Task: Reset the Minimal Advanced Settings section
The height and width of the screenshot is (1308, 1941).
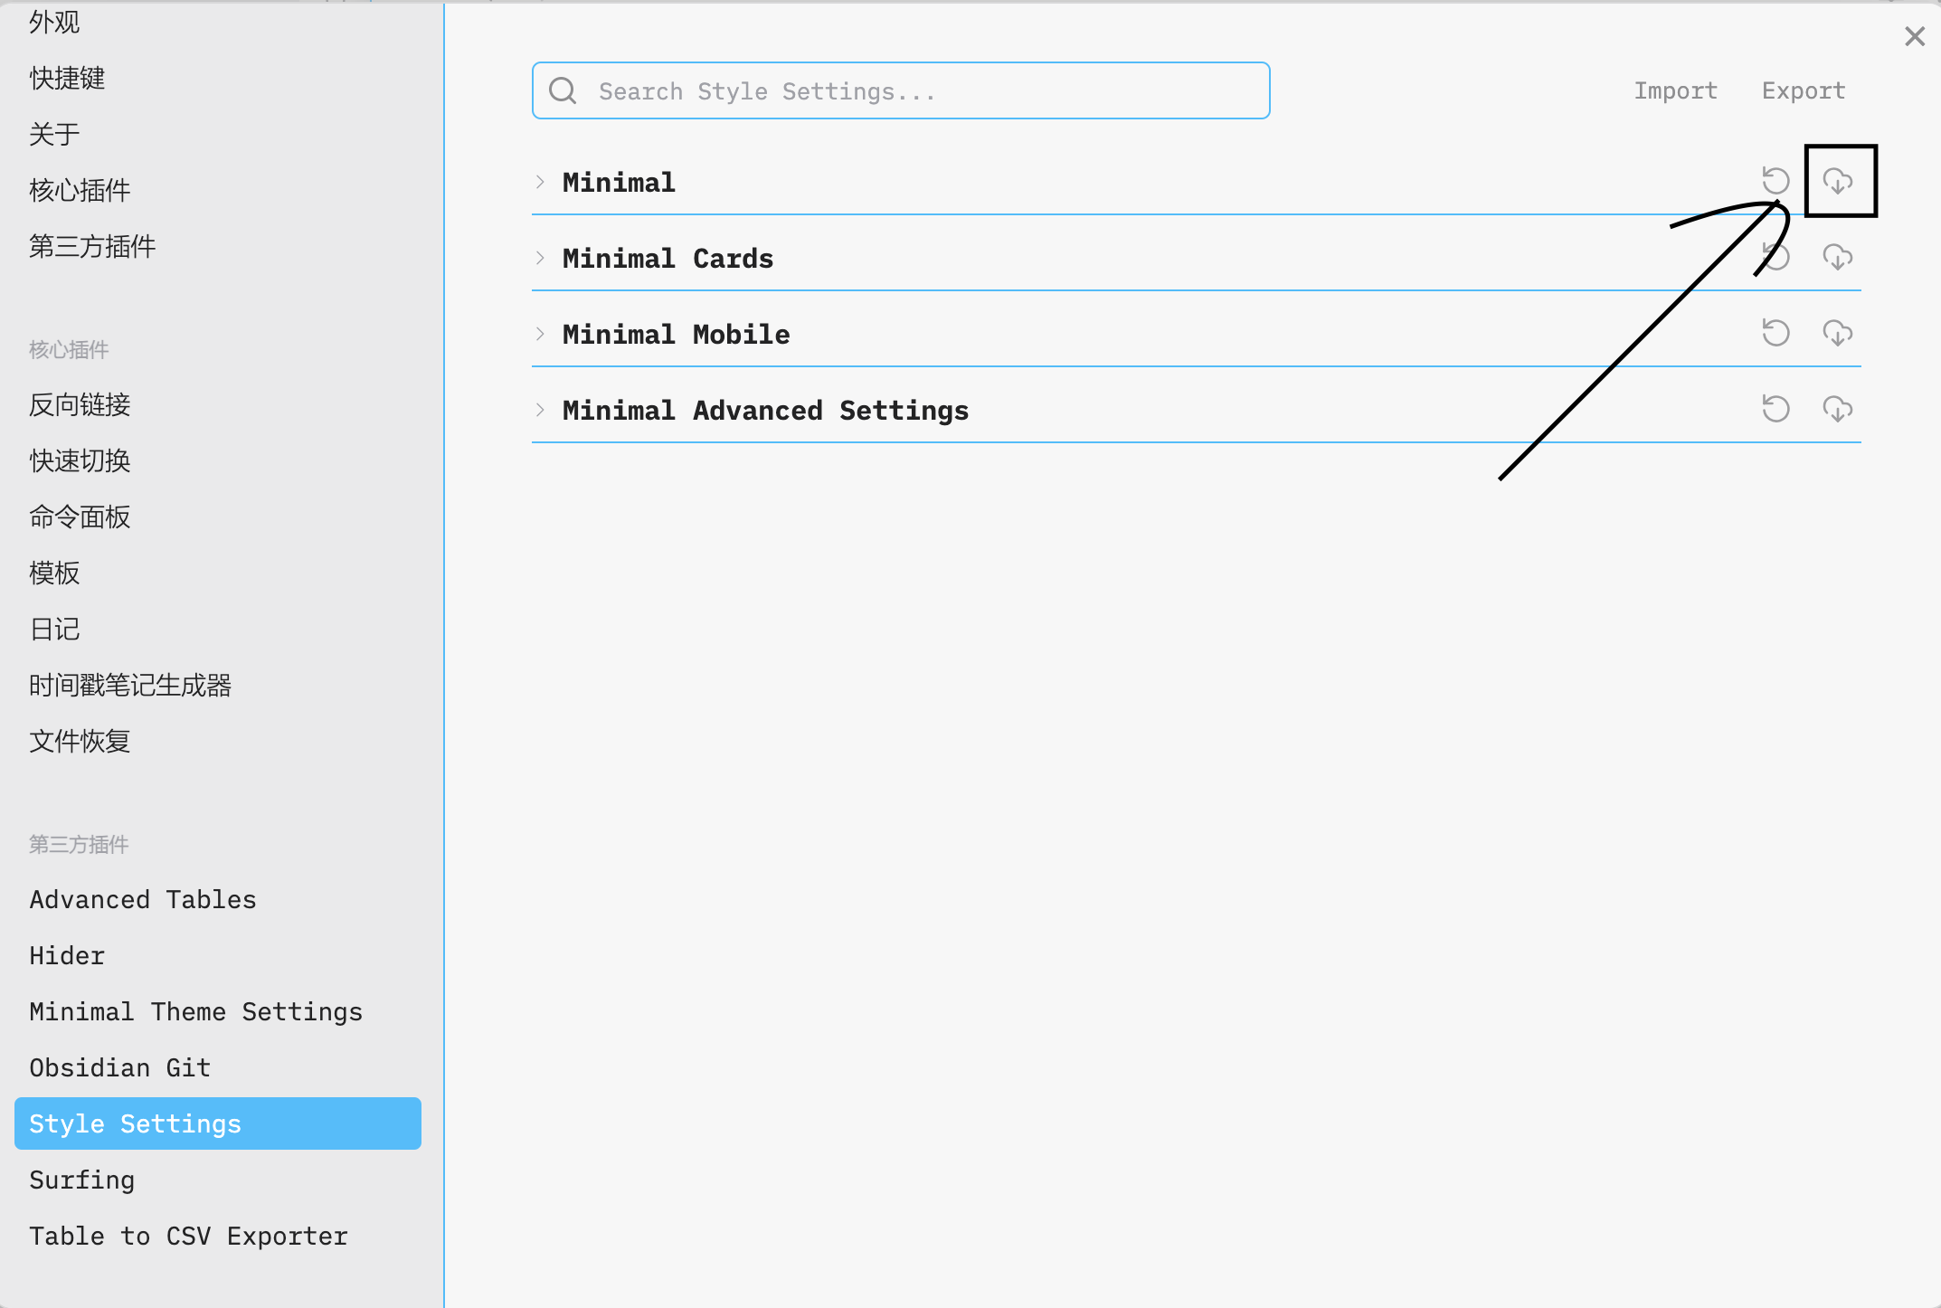Action: coord(1775,409)
